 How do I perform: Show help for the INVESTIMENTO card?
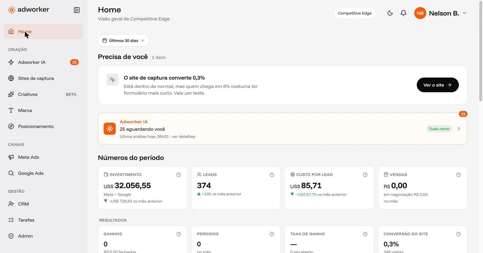click(178, 175)
